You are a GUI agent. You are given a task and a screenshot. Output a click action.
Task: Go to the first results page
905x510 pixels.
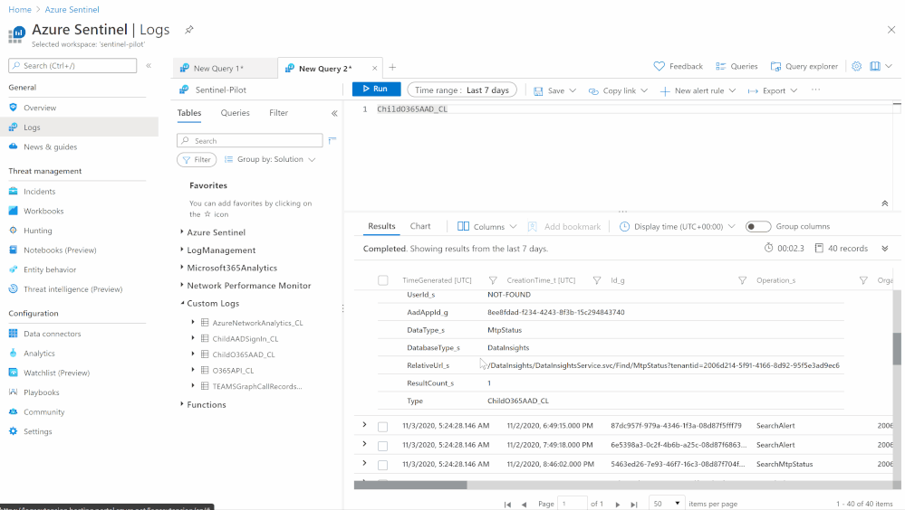coord(507,505)
